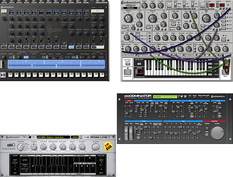
Task: Toggle the CP MA switch in ADM
Action: 56,40
